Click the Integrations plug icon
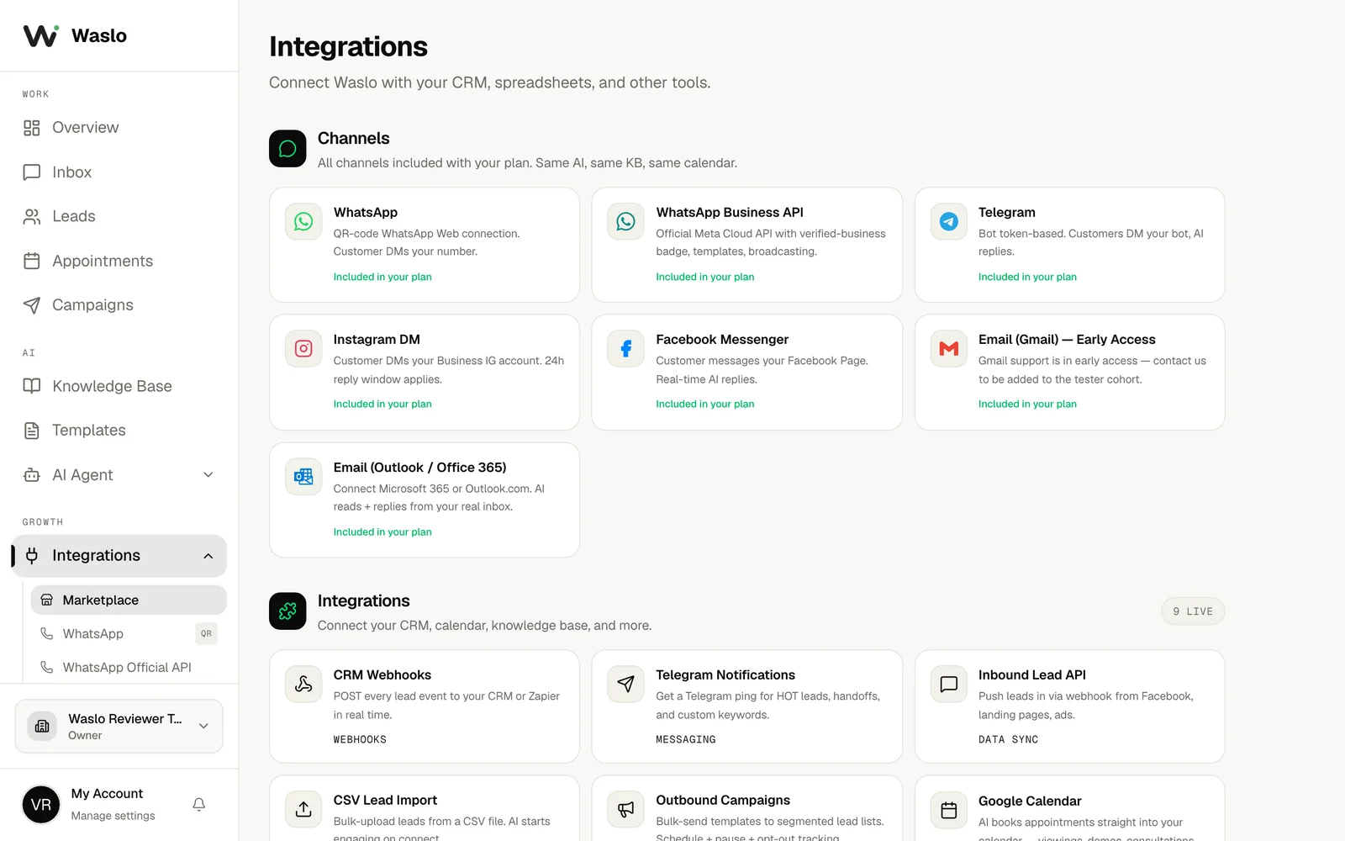The height and width of the screenshot is (841, 1345). coord(32,556)
